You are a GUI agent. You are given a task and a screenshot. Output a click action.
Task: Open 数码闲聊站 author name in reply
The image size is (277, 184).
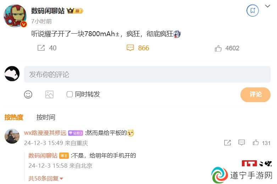click(43, 156)
